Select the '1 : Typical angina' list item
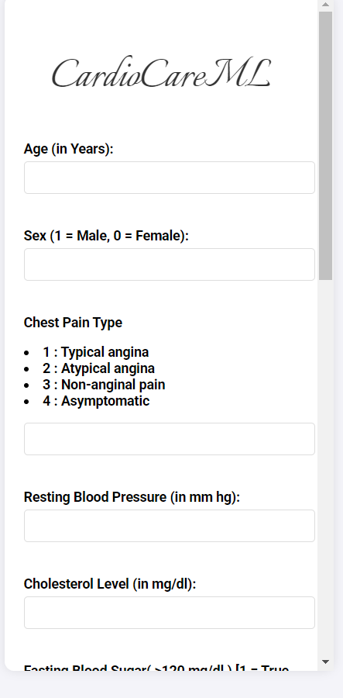Image resolution: width=343 pixels, height=698 pixels. coord(95,352)
